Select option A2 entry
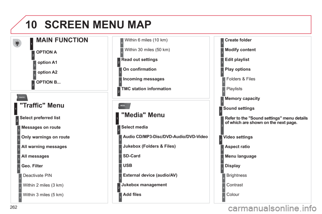Screen dimensions: 322x214 pyautogui.click(x=47, y=72)
